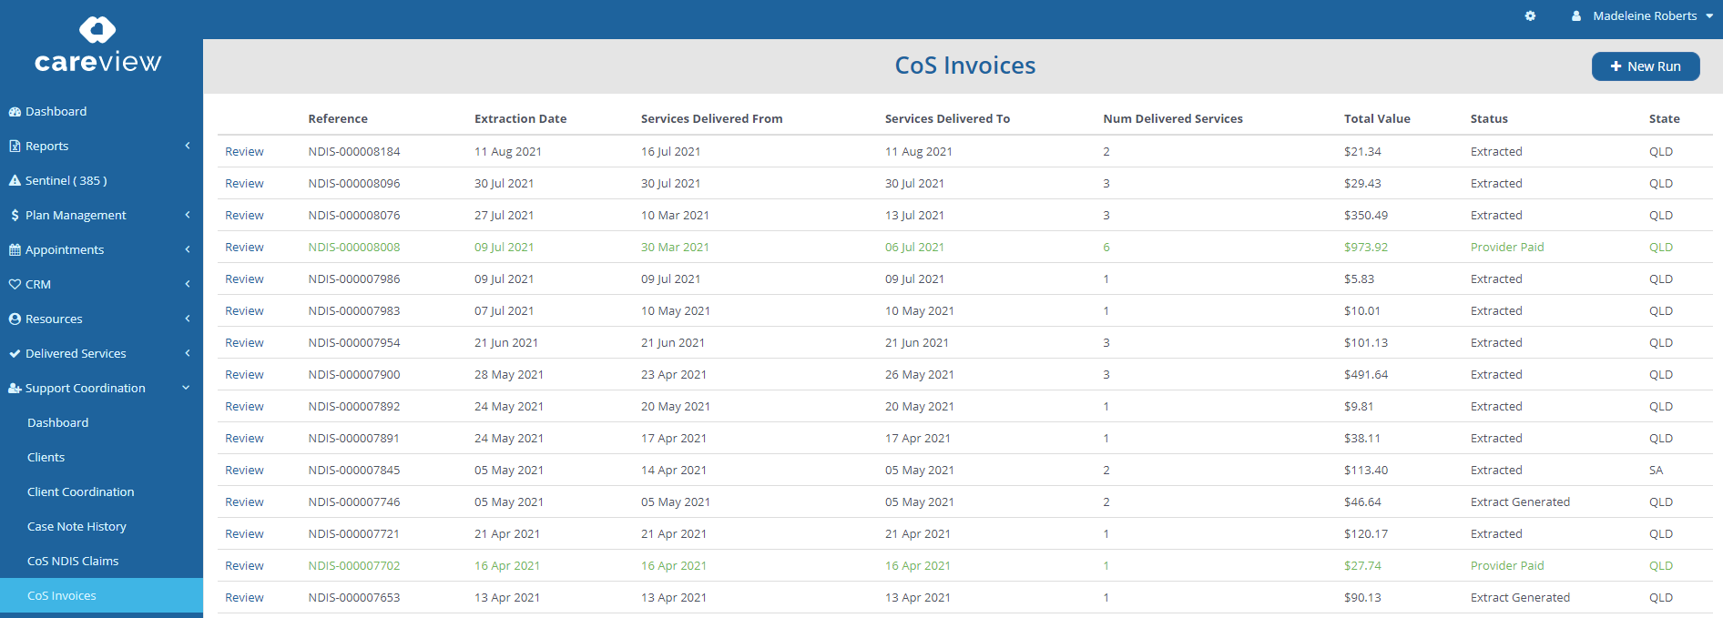Click the CRM heart icon
Viewport: 1723px width, 618px height.
pyautogui.click(x=15, y=285)
